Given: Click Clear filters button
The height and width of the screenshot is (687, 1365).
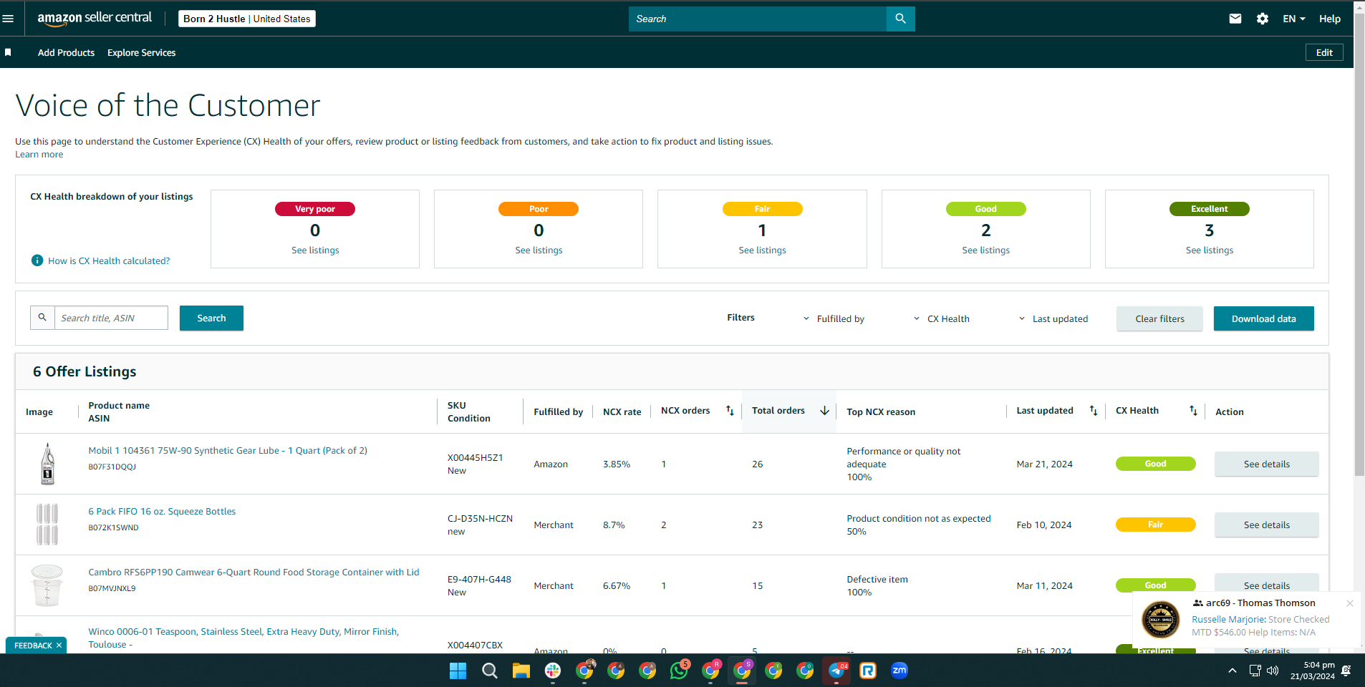Looking at the screenshot, I should [x=1159, y=318].
